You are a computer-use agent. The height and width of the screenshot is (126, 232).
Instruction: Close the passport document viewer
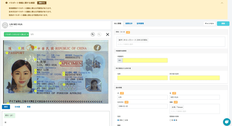[108, 34]
